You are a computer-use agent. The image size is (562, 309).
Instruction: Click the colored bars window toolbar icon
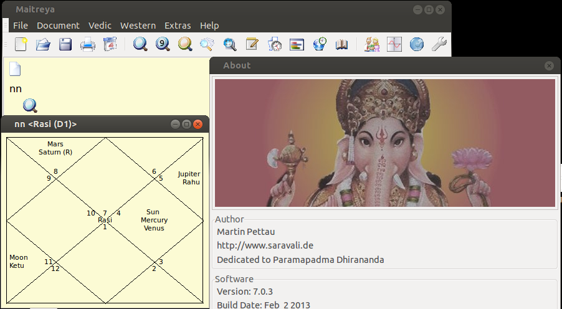297,45
